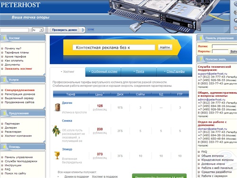This screenshot has width=237, height=178.
Task: Click the Войти login button
Action: point(234,51)
